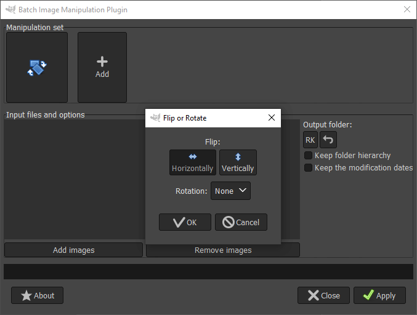The image size is (417, 315).
Task: Choose the RK output folder button
Action: (310, 140)
